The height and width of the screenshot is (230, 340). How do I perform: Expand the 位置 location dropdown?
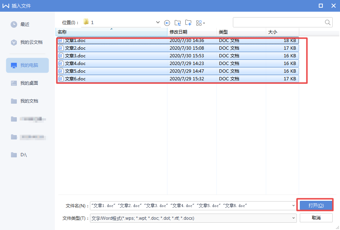tap(158, 22)
